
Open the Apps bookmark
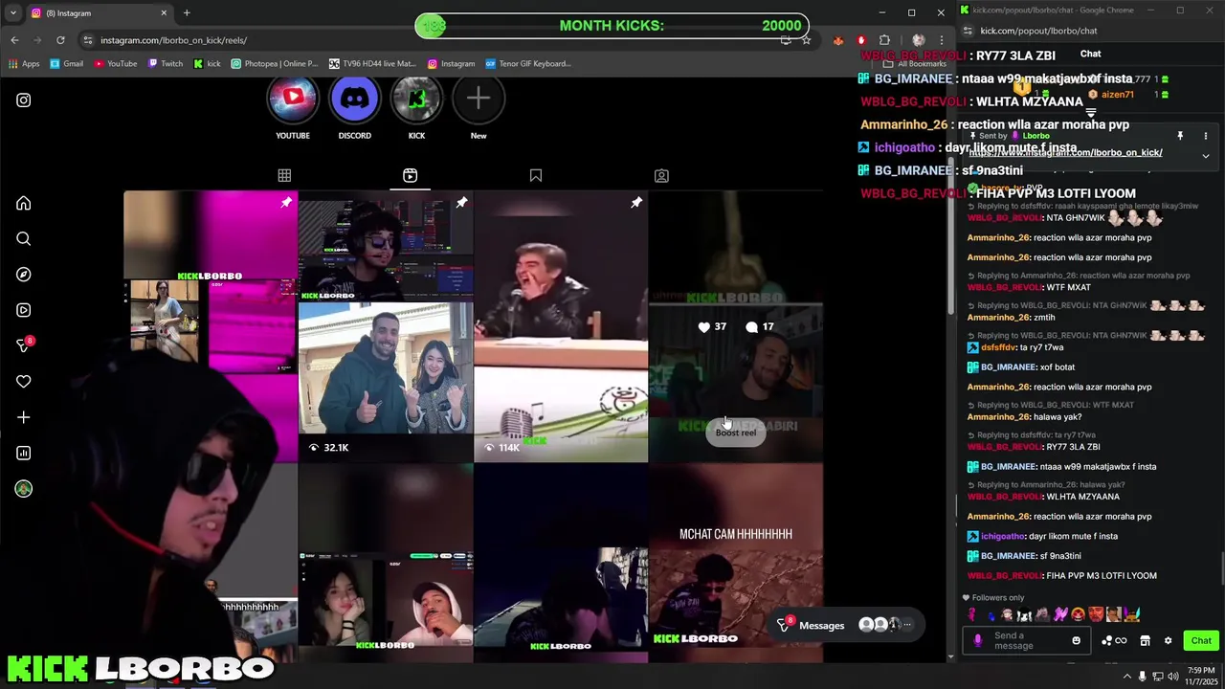(25, 64)
